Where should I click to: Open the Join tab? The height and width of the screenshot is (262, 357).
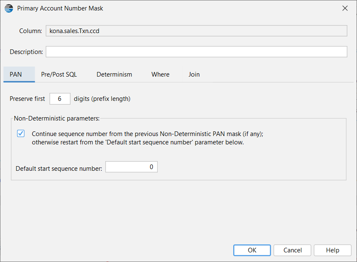[194, 74]
